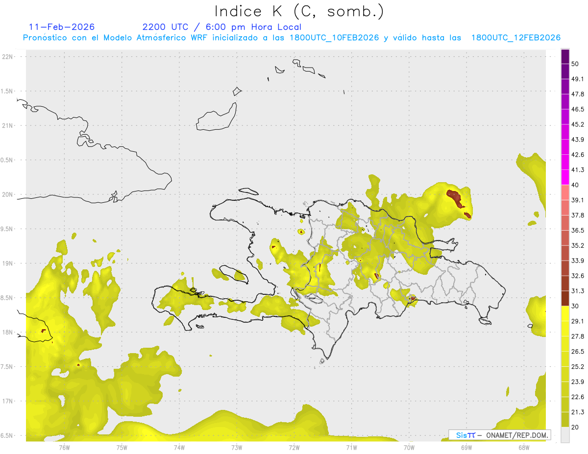Click the dark purple swatch above 50
This screenshot has width=588, height=454.
[x=565, y=56]
